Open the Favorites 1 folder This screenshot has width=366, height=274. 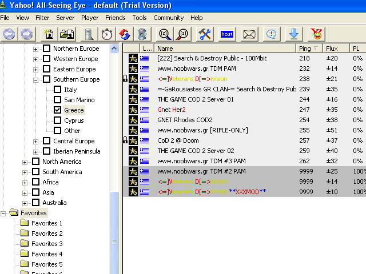(41, 223)
